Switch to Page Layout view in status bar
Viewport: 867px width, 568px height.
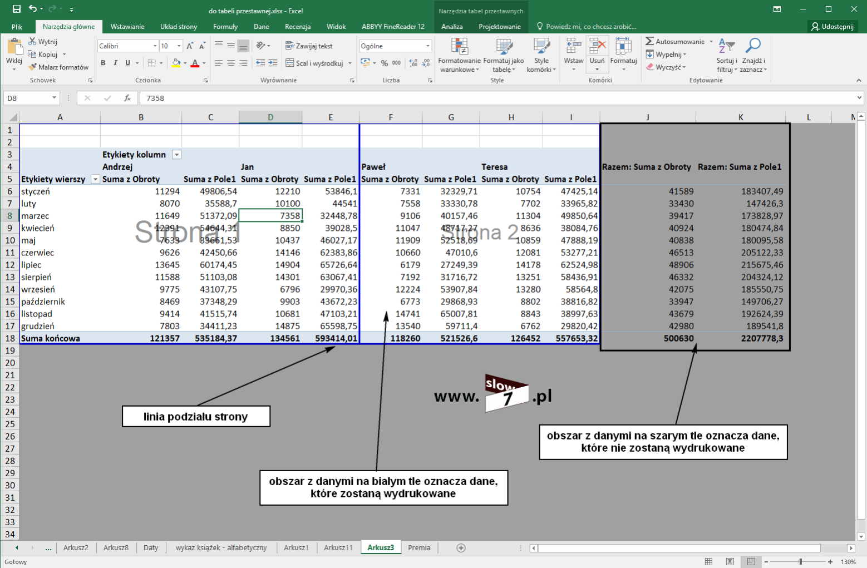(x=730, y=562)
